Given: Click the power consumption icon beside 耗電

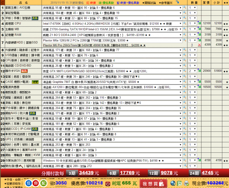Looking at the screenshot, I should pyautogui.click(x=108, y=184).
